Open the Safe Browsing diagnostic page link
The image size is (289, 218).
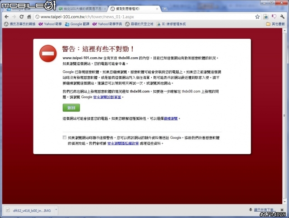click(107, 97)
